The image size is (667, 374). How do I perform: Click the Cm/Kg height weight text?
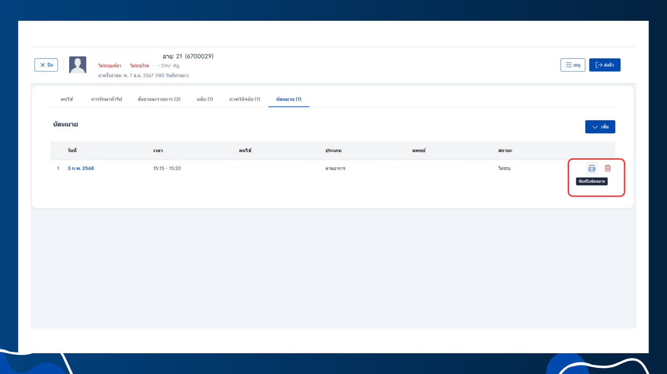[x=169, y=66]
